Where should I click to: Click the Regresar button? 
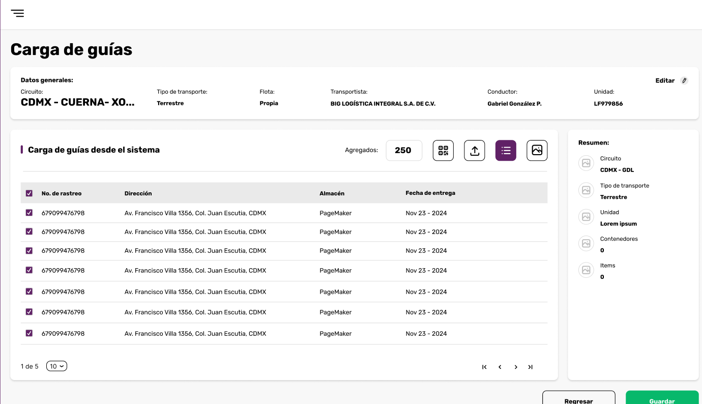[579, 398]
